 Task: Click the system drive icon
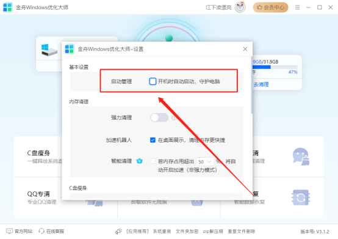pos(49,50)
